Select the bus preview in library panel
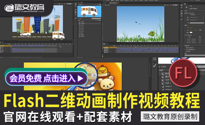 click(89, 11)
